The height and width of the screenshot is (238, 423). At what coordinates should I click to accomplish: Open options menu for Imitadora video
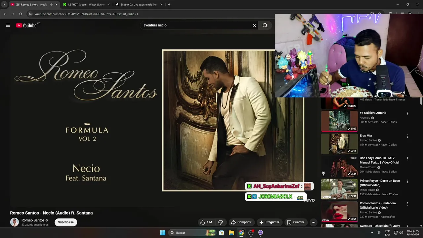click(407, 204)
